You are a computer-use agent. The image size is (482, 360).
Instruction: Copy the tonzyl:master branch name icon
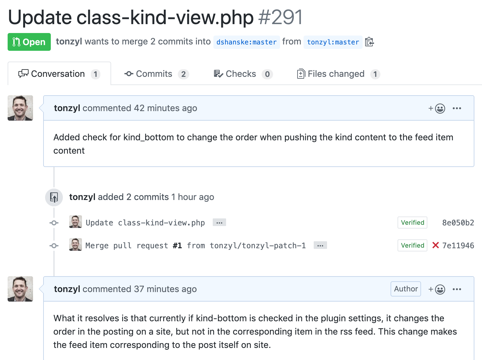coord(369,42)
